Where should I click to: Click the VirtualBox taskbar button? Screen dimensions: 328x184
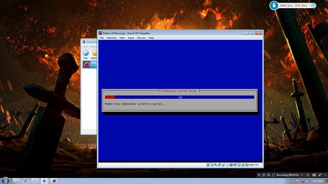point(45,181)
